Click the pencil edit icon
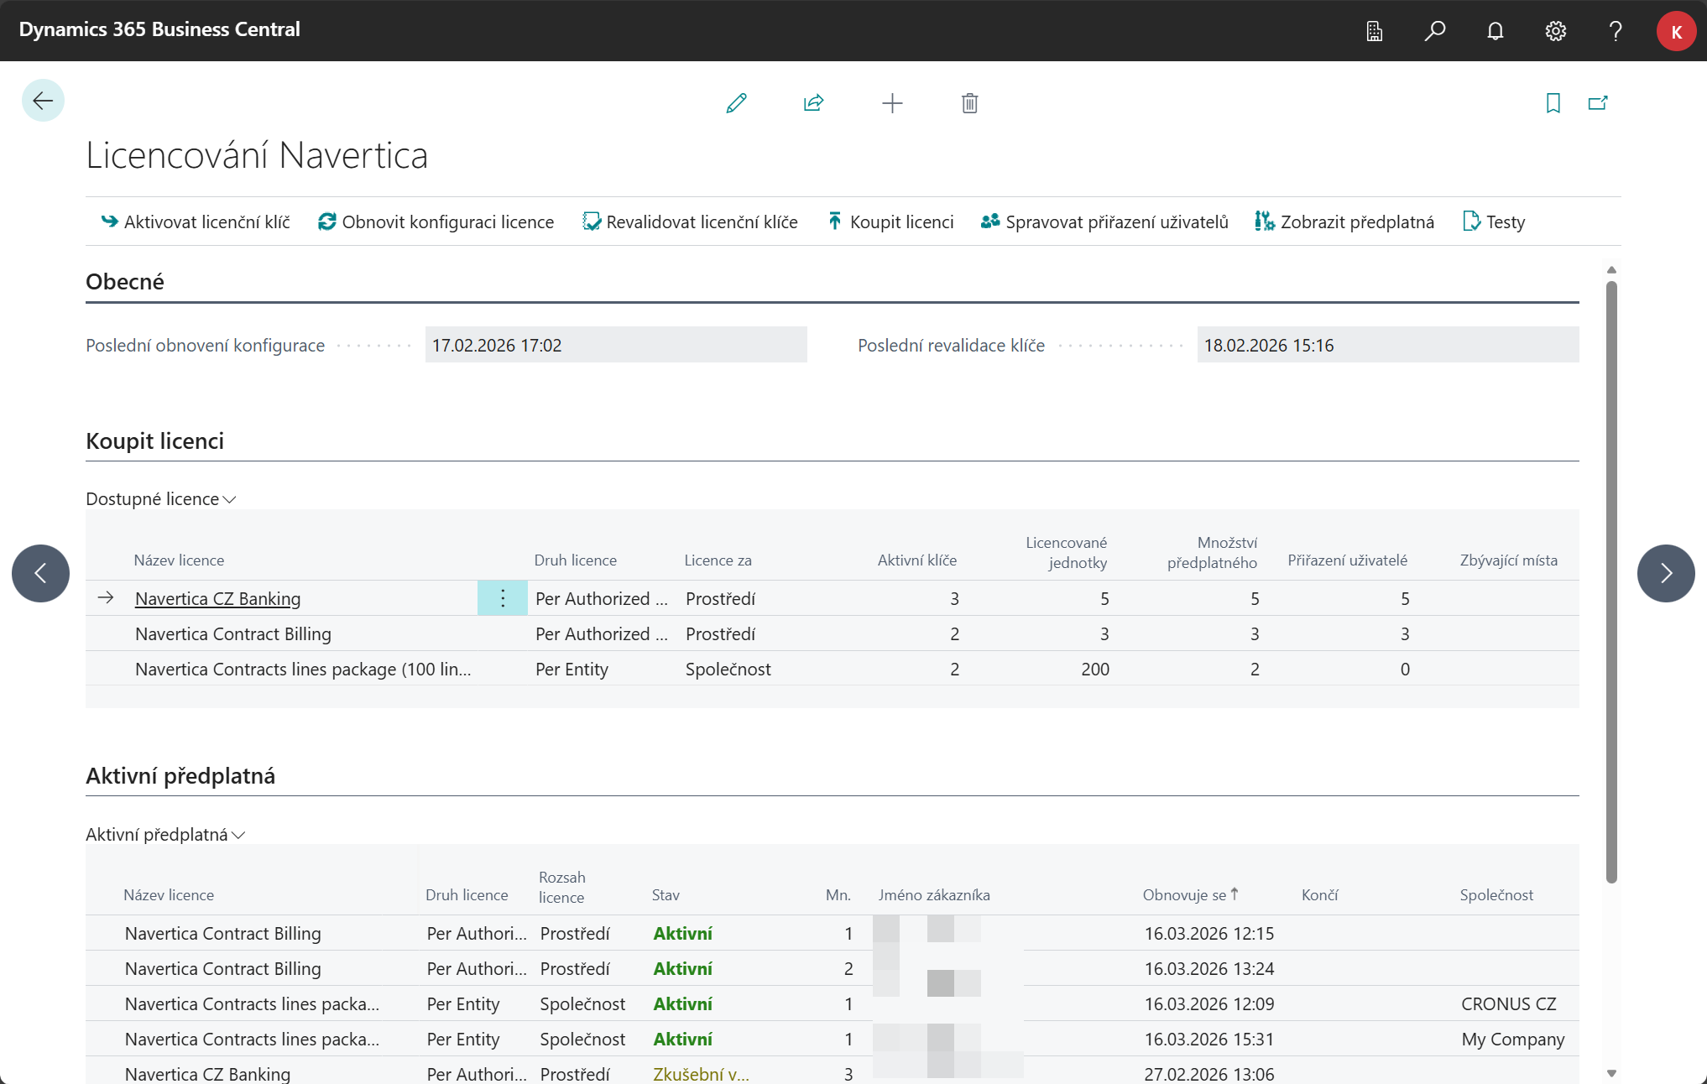The image size is (1707, 1084). (736, 103)
